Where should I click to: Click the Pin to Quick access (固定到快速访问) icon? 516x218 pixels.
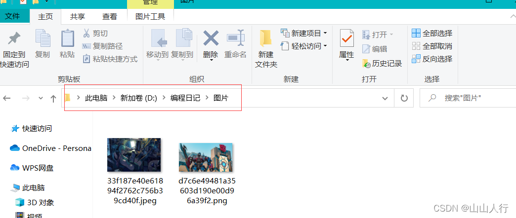coord(14,39)
